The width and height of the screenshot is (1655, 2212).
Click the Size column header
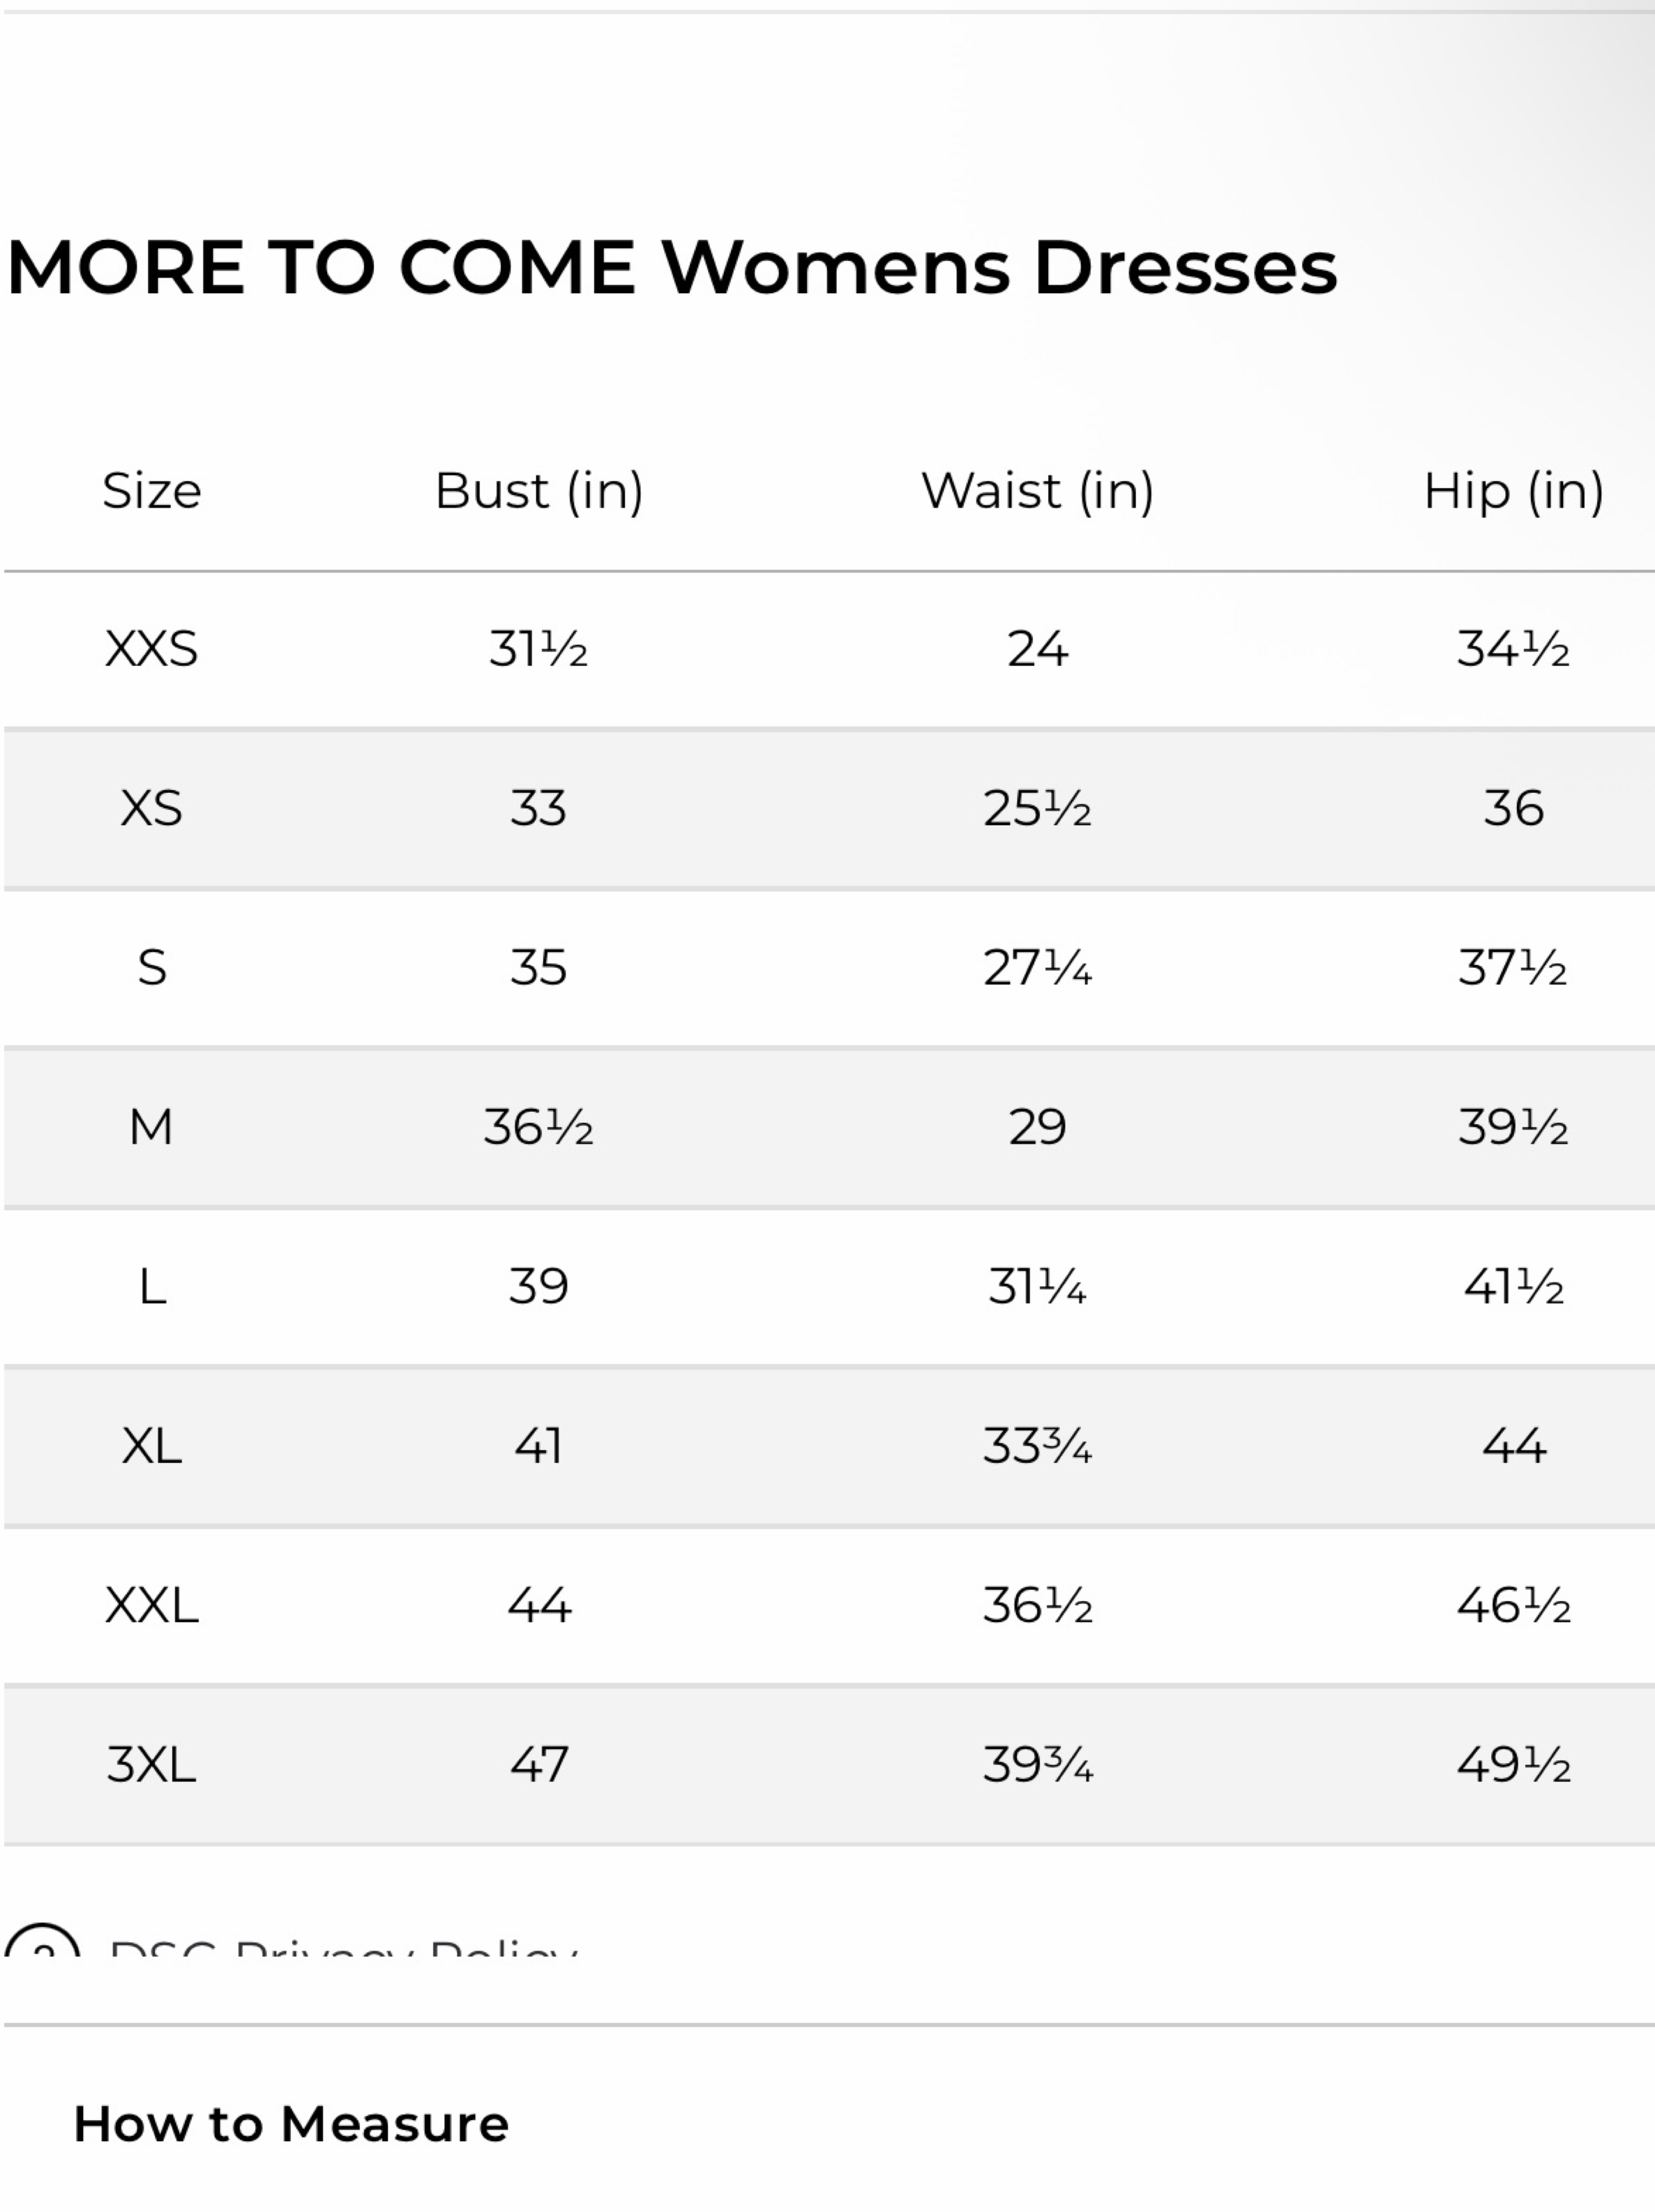click(x=152, y=491)
